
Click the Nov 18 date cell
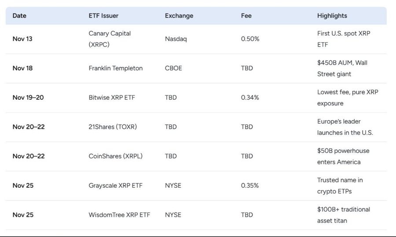pyautogui.click(x=23, y=68)
